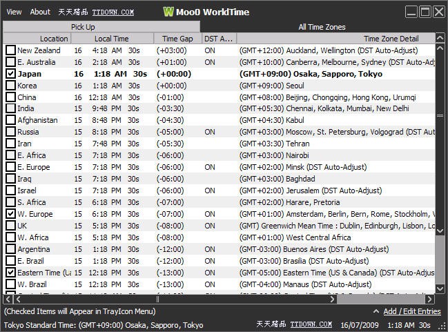The width and height of the screenshot is (448, 332).
Task: Close the Moo0 WorldTime window
Action: pos(439,12)
